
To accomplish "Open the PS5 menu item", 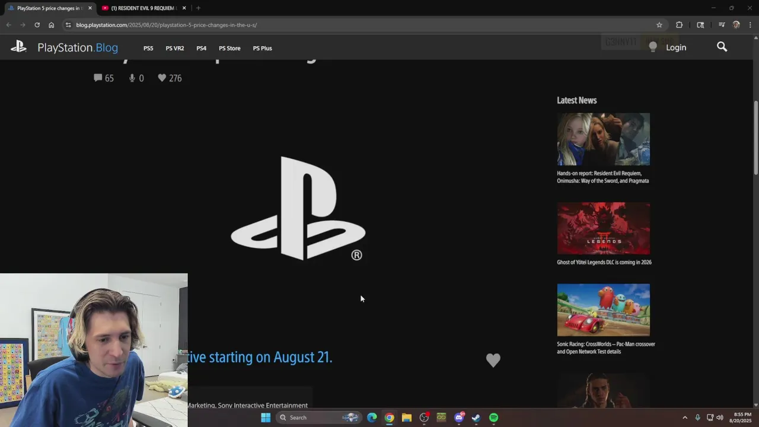I will tap(148, 48).
